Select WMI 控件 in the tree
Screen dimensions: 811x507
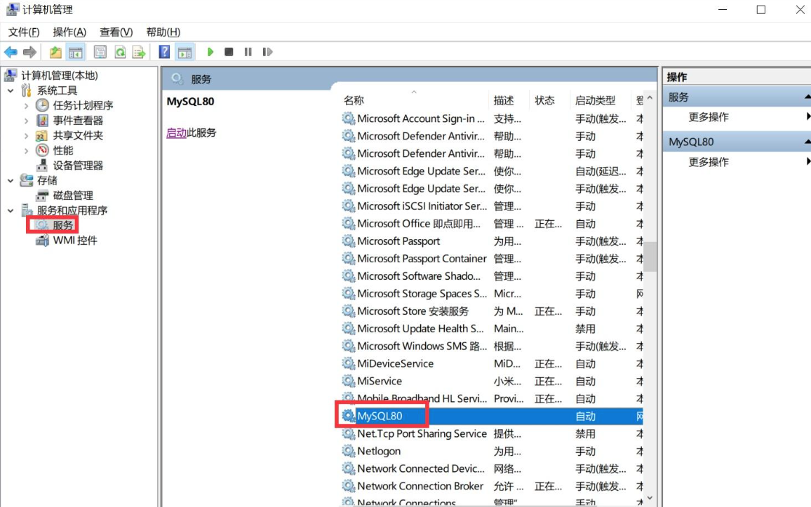click(75, 241)
